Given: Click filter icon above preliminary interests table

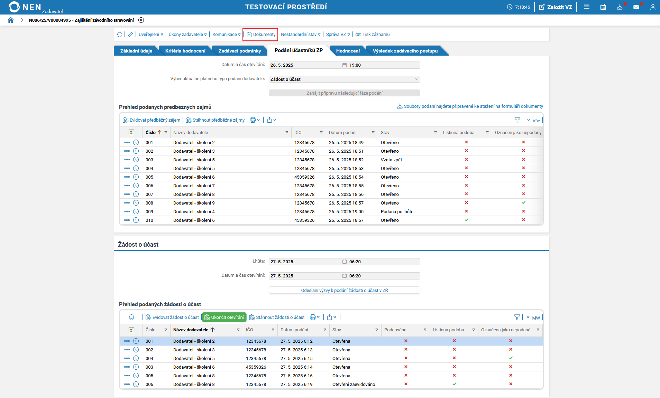Looking at the screenshot, I should click(517, 120).
